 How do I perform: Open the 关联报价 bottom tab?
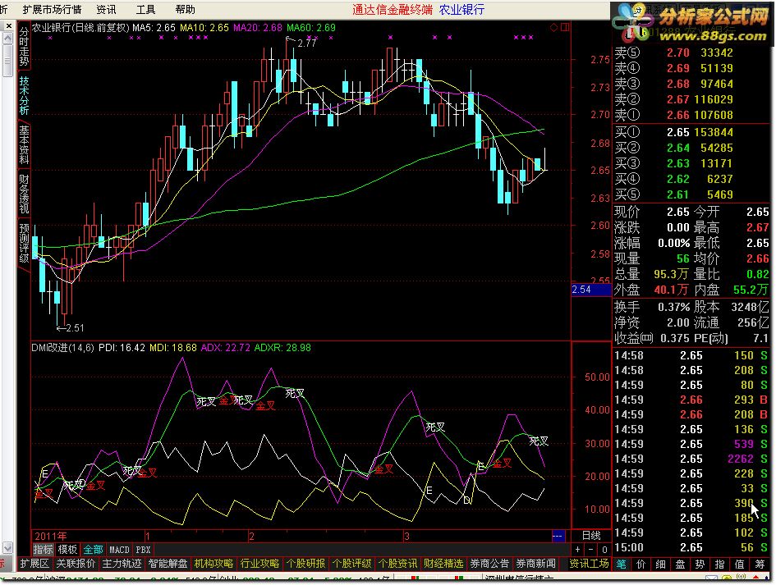76,564
